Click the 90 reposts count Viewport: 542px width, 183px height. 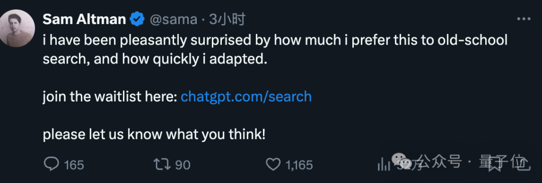[x=183, y=165]
